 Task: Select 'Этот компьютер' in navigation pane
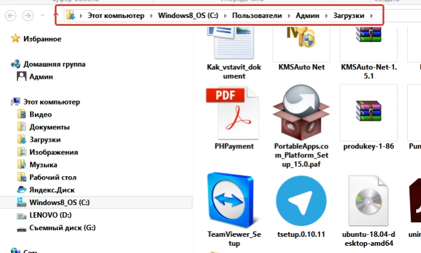pos(52,102)
